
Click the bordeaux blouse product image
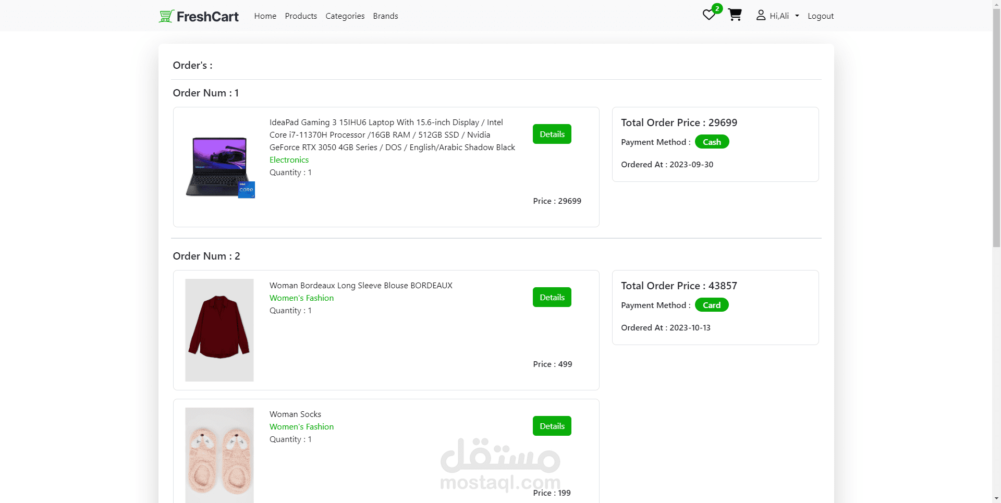point(219,330)
